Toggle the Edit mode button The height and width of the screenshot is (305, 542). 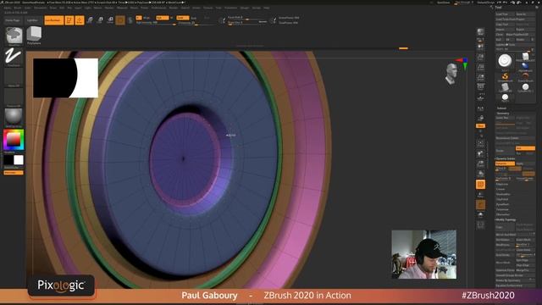click(69, 20)
